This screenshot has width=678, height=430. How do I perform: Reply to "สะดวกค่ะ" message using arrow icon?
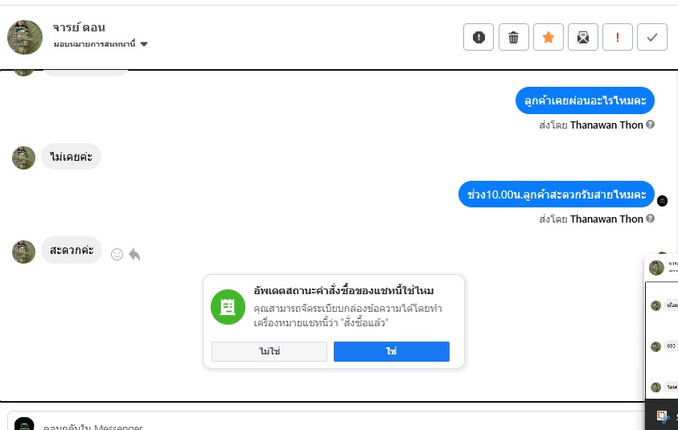(x=134, y=254)
